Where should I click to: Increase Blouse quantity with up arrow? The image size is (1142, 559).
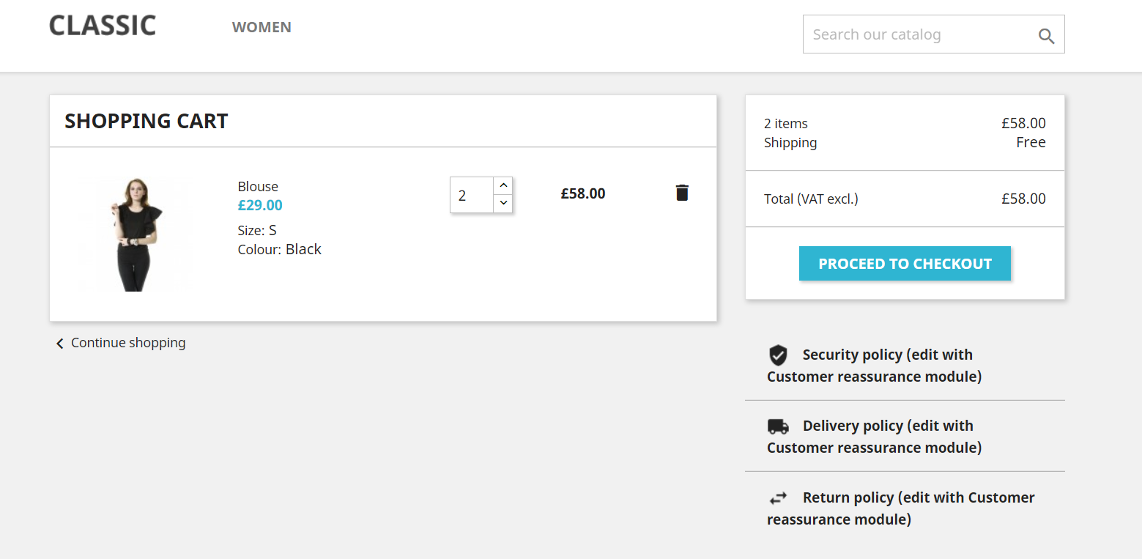click(503, 185)
